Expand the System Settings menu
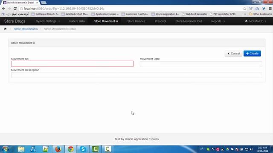The width and height of the screenshot is (273, 153). pyautogui.click(x=48, y=21)
